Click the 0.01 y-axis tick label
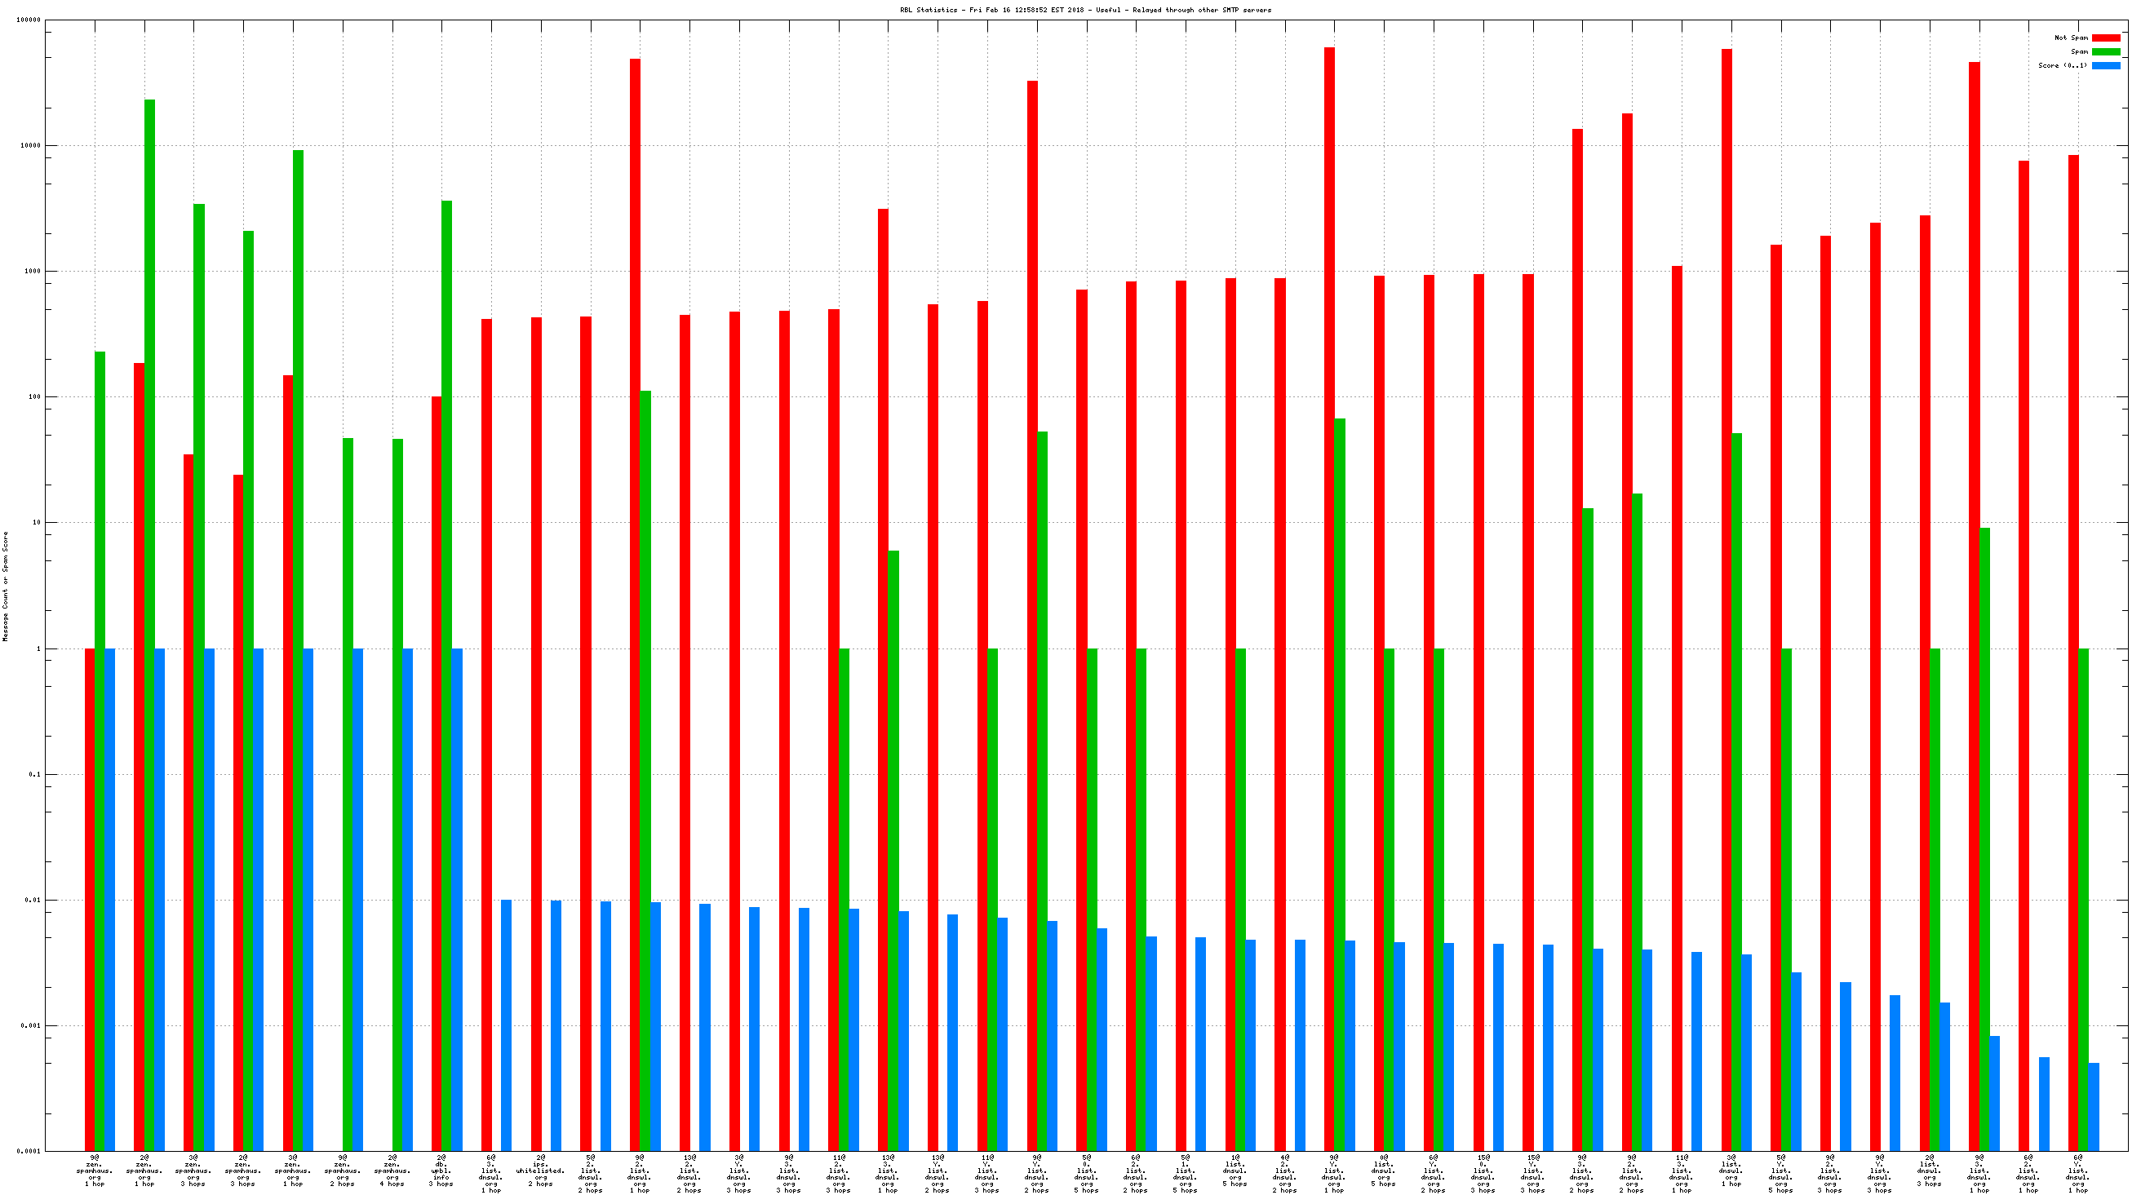2141x1204 pixels. click(x=33, y=900)
